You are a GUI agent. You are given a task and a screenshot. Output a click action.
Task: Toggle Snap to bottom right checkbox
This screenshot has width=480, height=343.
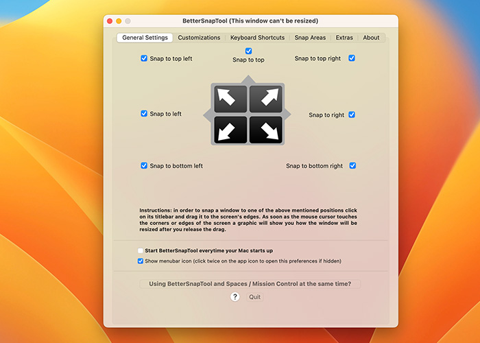[x=352, y=166]
